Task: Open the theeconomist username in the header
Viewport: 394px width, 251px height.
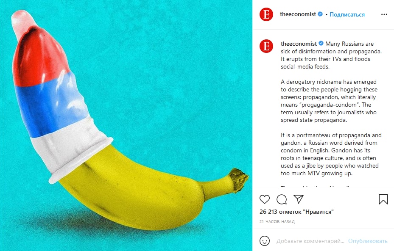Action: pos(298,14)
